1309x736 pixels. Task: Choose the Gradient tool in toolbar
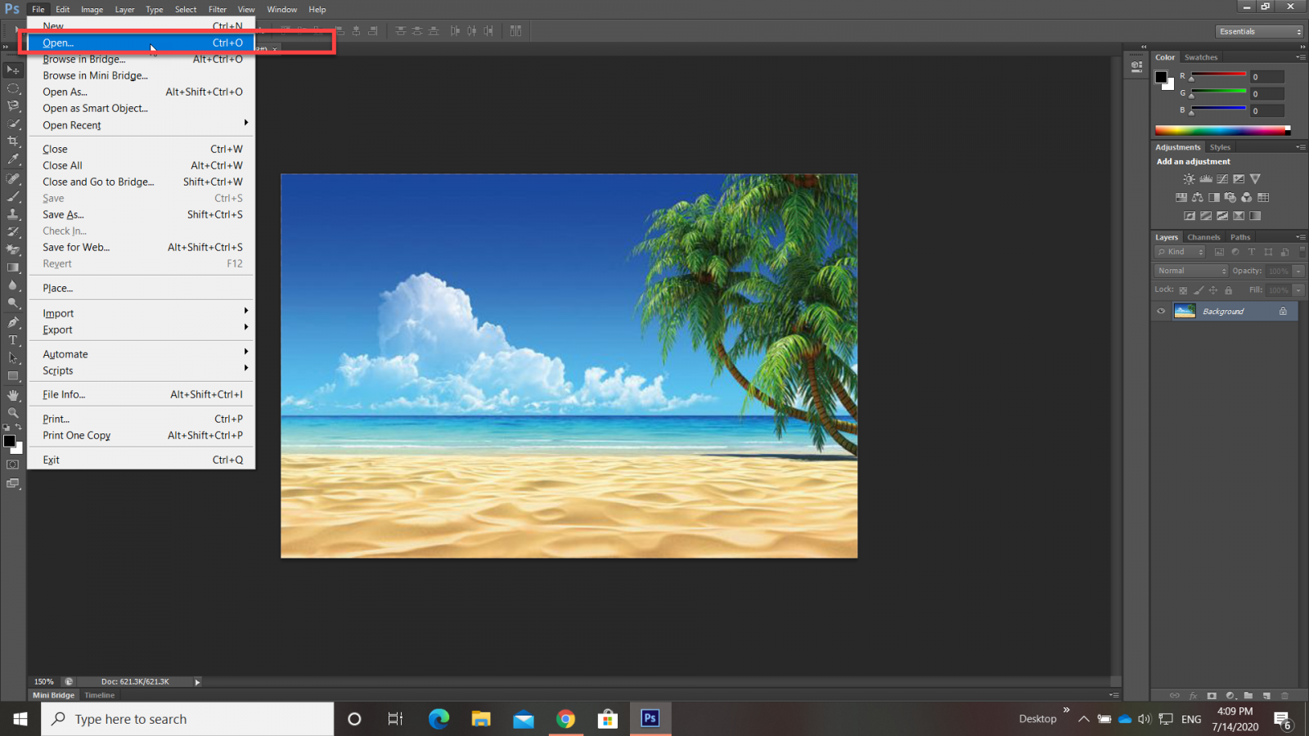(13, 267)
